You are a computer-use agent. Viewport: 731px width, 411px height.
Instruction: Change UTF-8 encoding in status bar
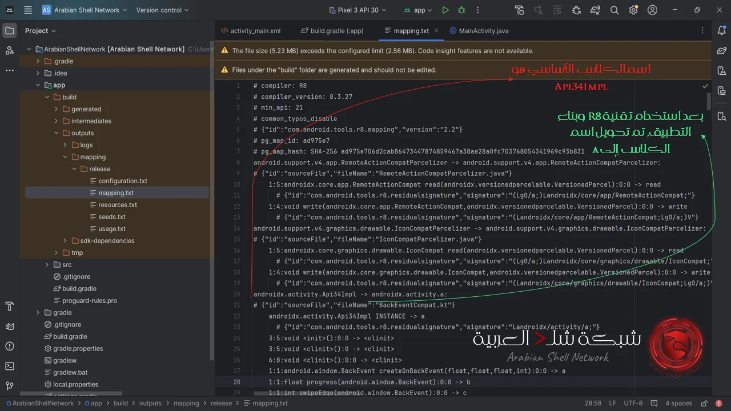tap(634, 403)
